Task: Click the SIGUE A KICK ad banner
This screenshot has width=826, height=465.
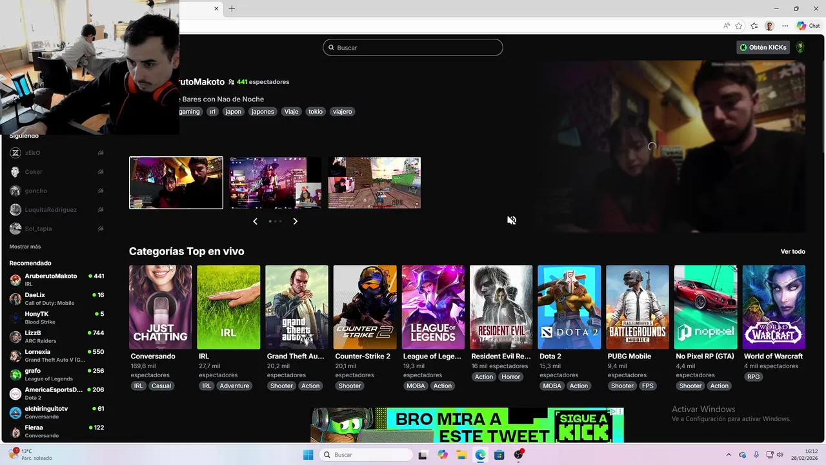Action: [467, 425]
